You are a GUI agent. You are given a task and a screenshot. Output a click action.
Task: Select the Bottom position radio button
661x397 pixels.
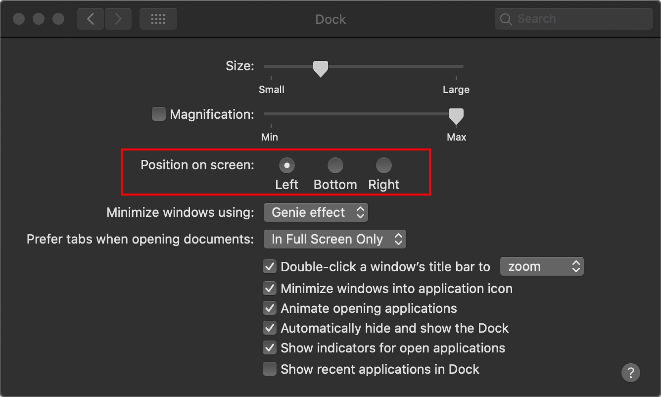(x=335, y=165)
